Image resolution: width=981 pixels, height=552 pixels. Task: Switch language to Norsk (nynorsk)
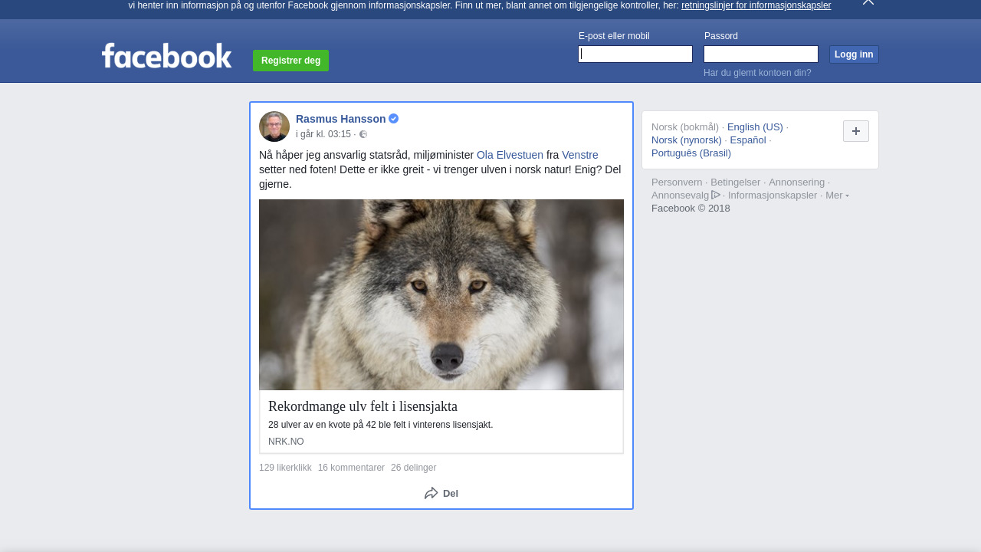(687, 140)
